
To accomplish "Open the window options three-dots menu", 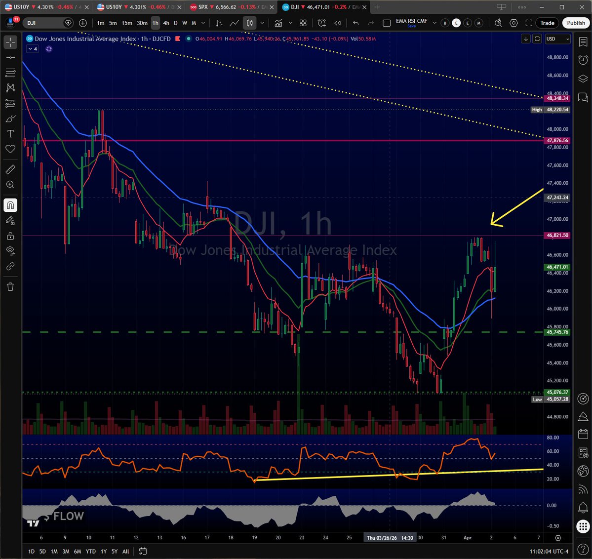I will click(522, 7).
